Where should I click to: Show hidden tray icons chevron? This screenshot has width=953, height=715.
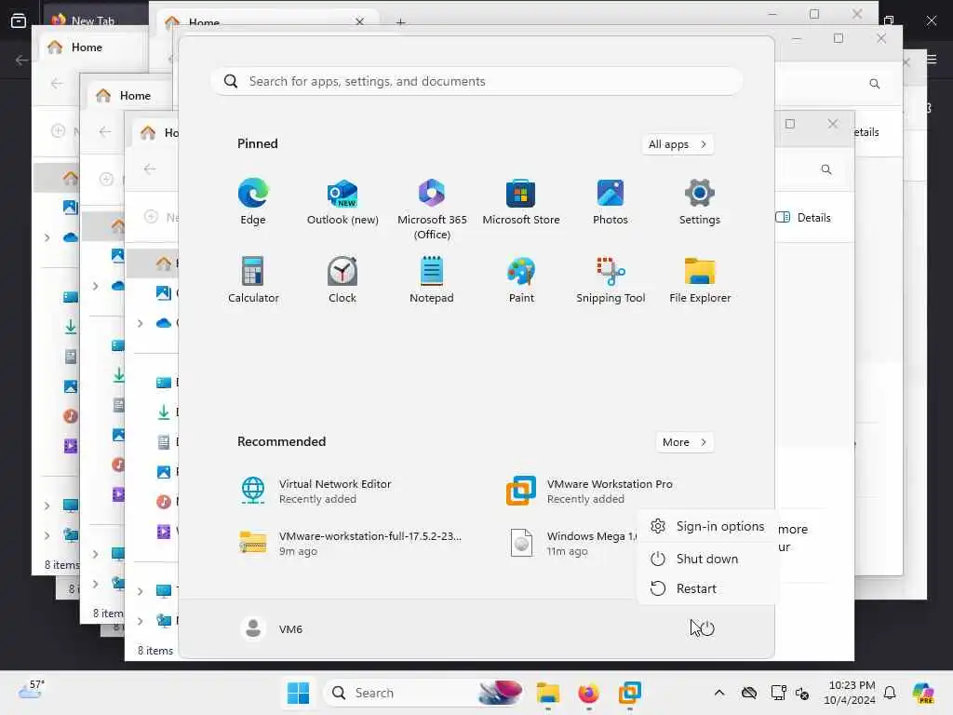tap(719, 693)
